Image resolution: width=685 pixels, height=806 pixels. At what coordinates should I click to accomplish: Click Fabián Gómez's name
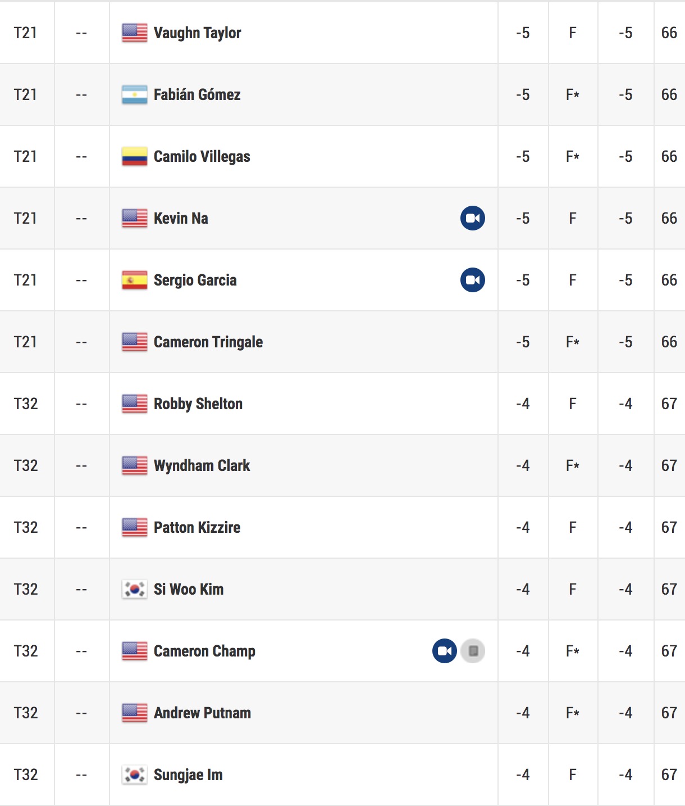[197, 94]
